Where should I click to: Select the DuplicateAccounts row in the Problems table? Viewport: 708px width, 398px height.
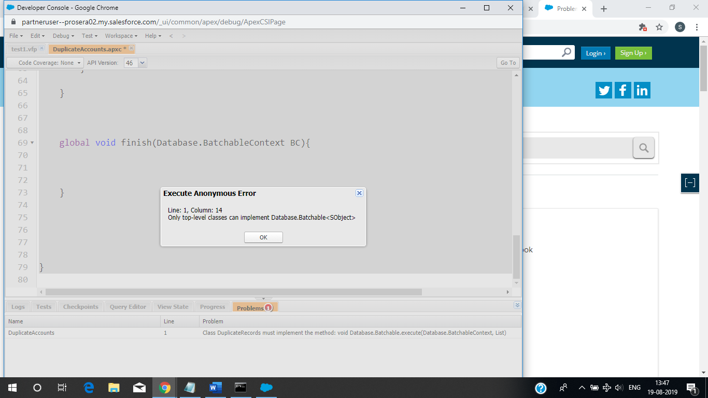click(263, 333)
